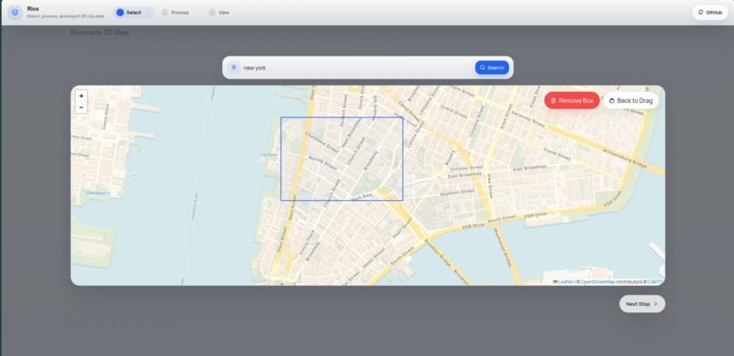Click the 'Chambers Street' map label

[321, 142]
